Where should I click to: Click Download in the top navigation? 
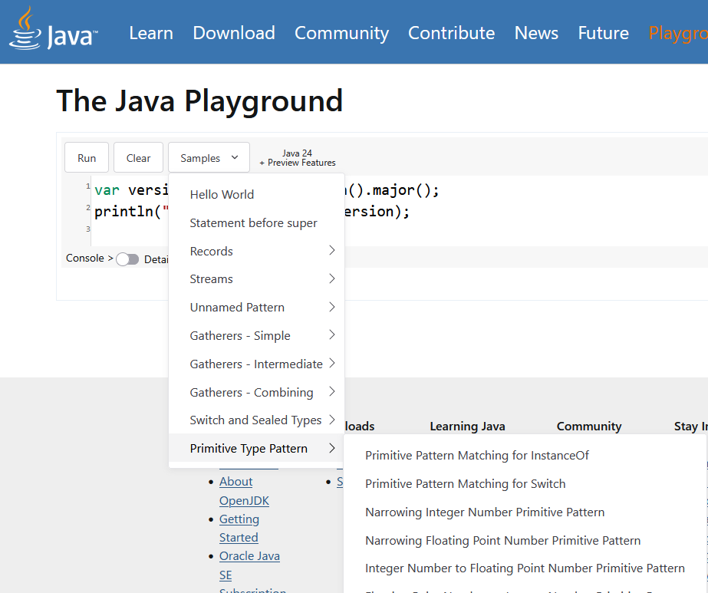[x=233, y=33]
